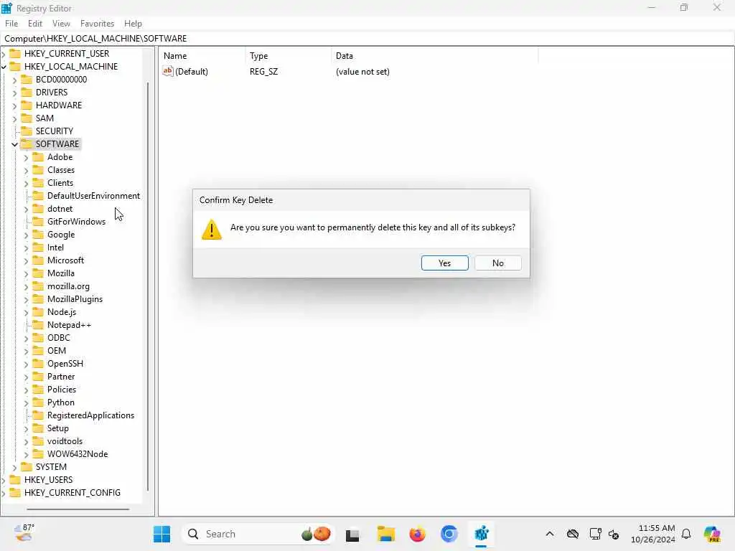Confirm key deletion with Yes

444,263
